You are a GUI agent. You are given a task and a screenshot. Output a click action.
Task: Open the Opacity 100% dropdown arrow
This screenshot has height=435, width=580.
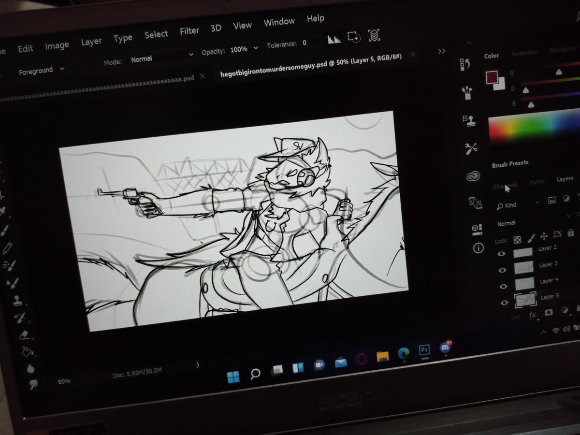tap(255, 48)
